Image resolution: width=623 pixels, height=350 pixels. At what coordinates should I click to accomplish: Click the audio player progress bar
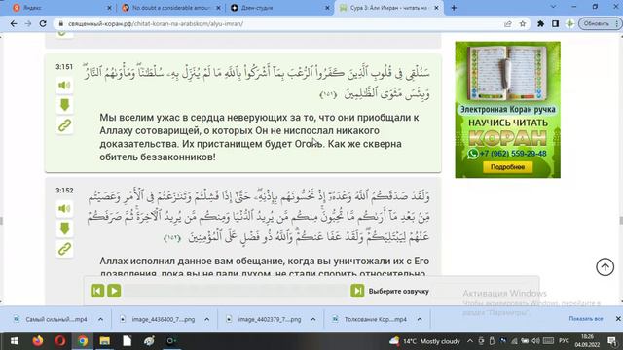[236, 291]
